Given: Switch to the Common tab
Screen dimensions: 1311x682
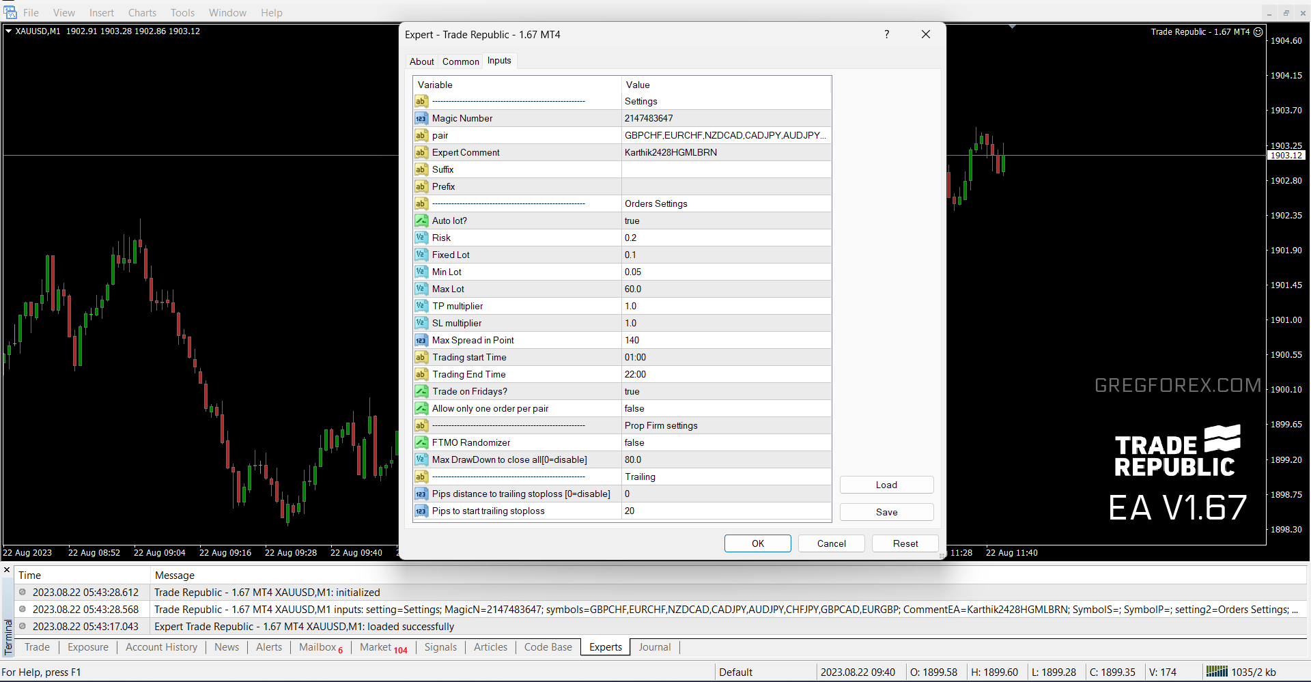Looking at the screenshot, I should tap(460, 61).
